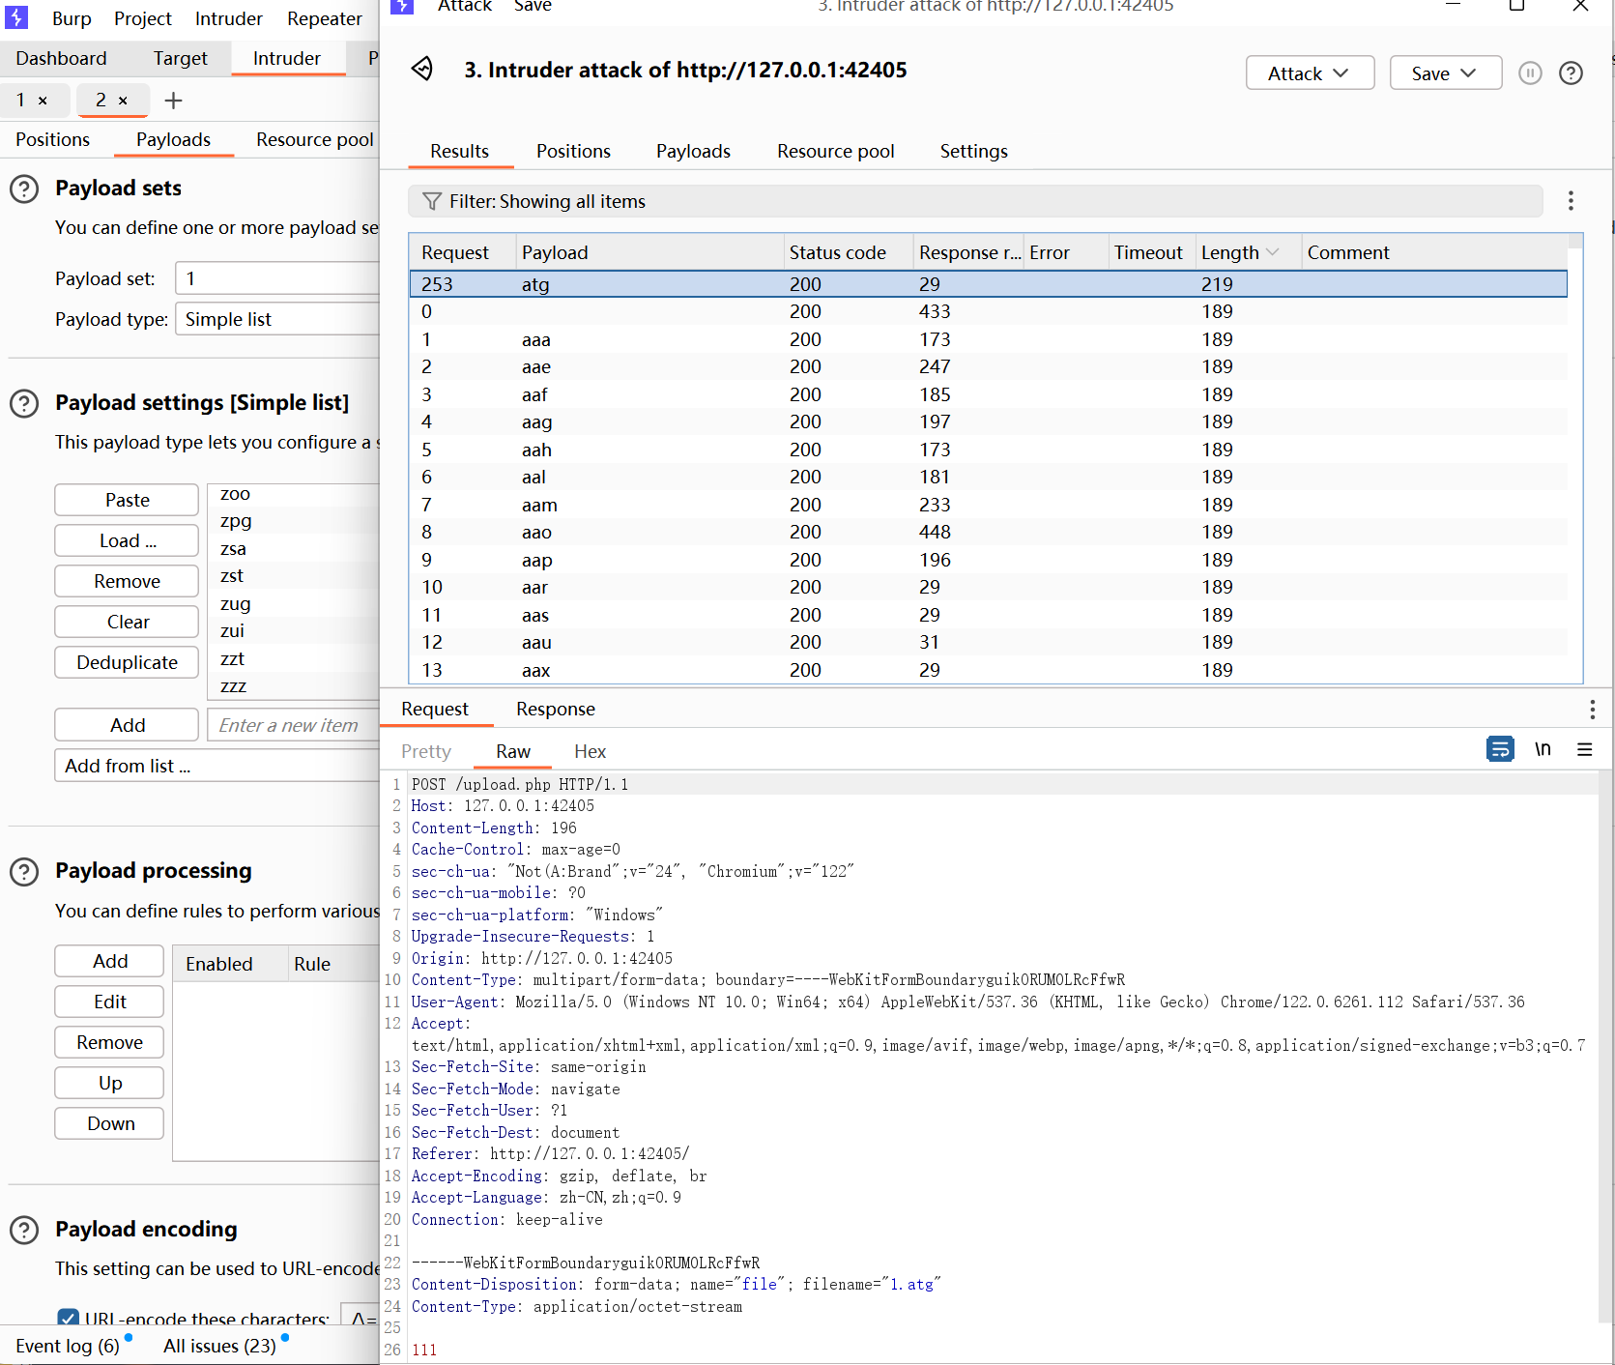1615x1365 pixels.
Task: Close the attack window
Action: click(1580, 6)
